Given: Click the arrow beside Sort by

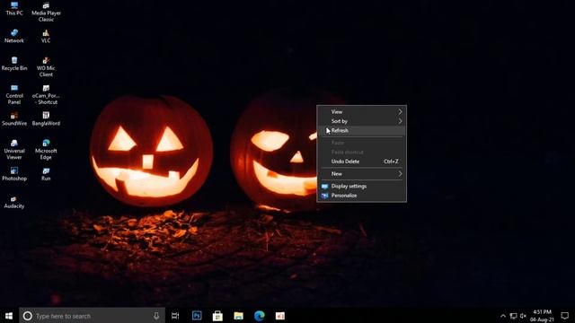Looking at the screenshot, I should point(400,121).
